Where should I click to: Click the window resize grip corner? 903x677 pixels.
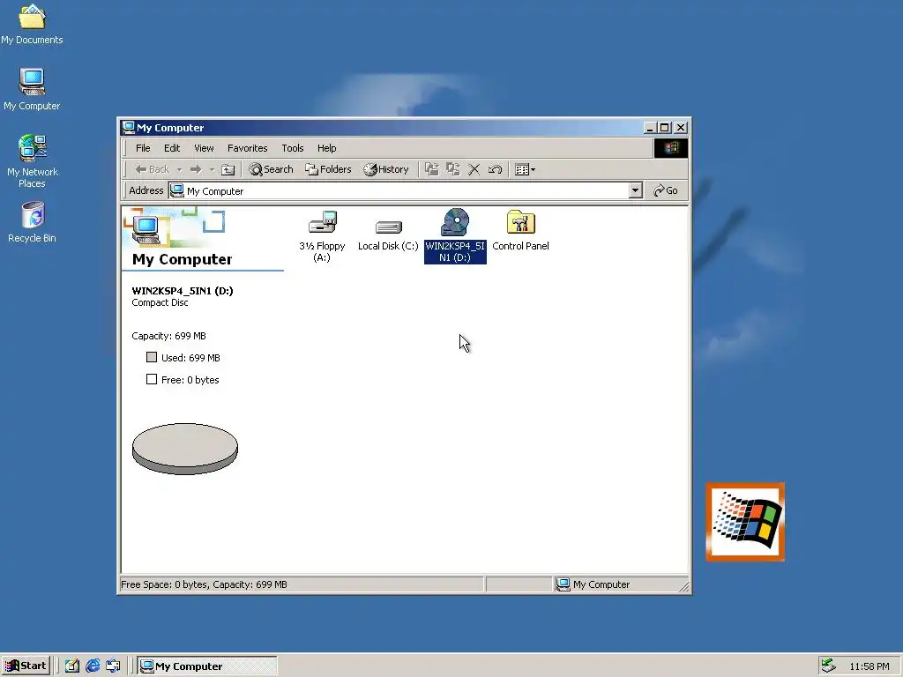click(x=683, y=586)
